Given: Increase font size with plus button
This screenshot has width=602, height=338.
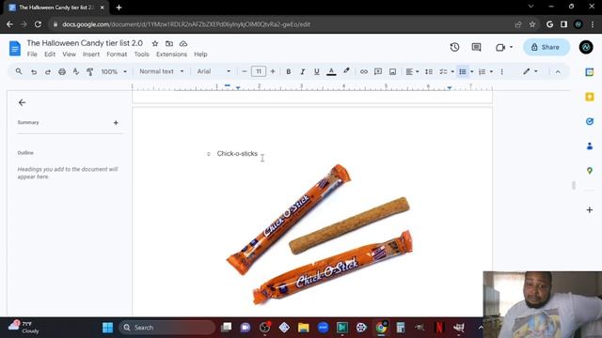Looking at the screenshot, I should coord(273,71).
